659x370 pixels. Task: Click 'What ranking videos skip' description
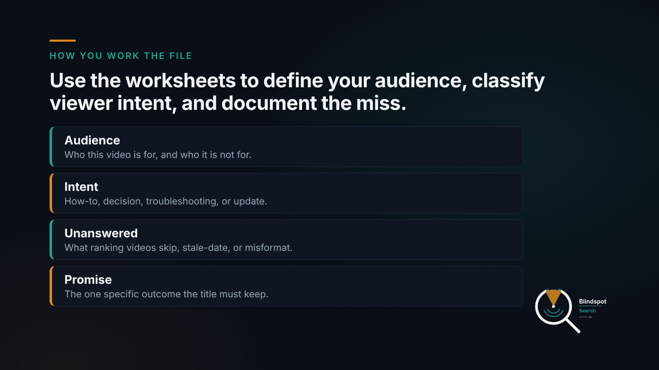click(x=178, y=248)
